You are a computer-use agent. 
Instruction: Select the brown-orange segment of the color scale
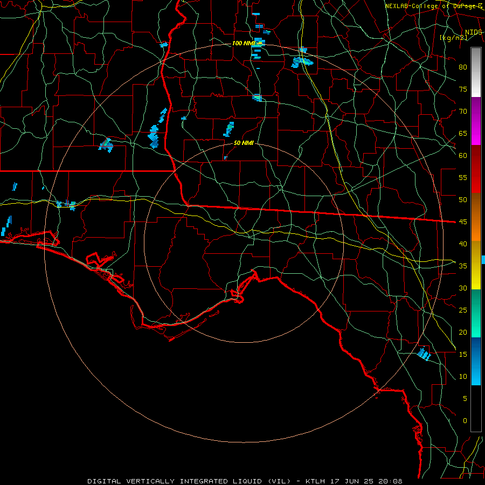tap(476, 217)
